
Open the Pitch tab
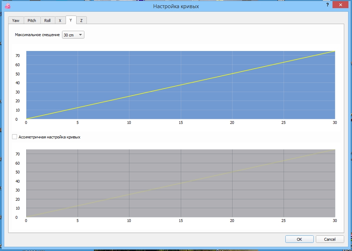point(32,21)
